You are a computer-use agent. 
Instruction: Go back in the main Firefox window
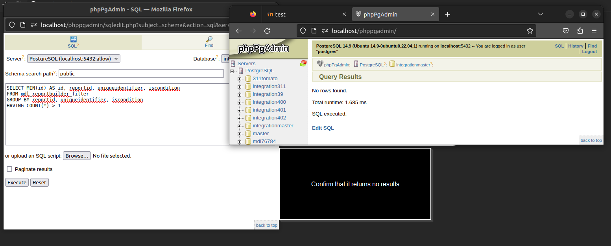(239, 31)
